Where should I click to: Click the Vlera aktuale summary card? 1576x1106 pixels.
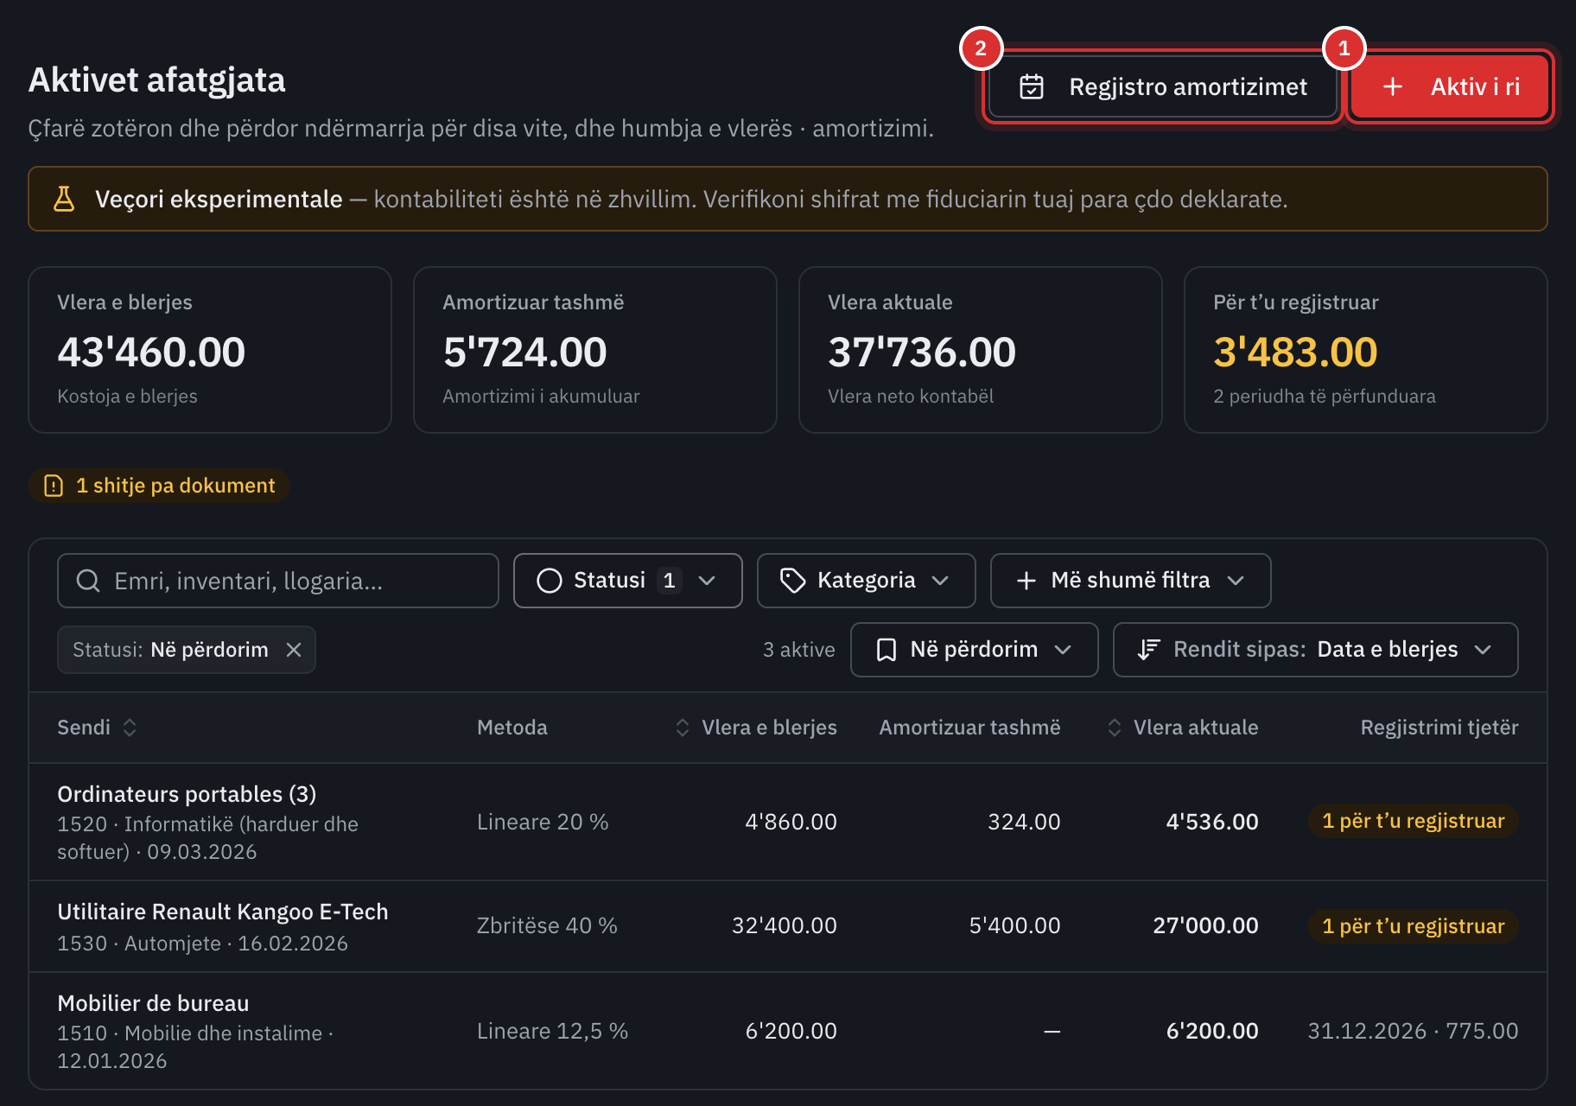point(981,350)
